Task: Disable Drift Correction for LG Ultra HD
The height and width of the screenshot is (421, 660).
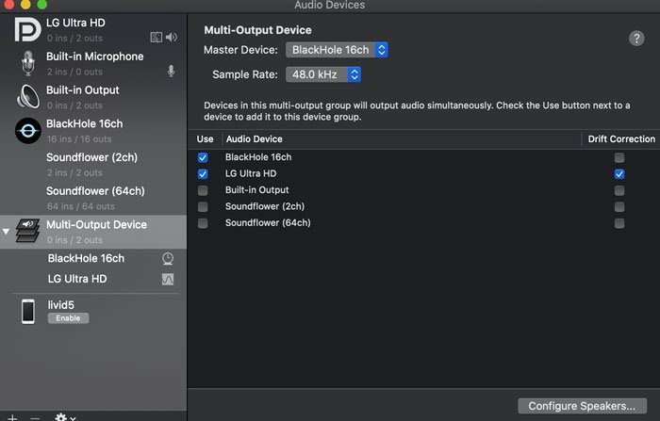Action: (x=619, y=174)
